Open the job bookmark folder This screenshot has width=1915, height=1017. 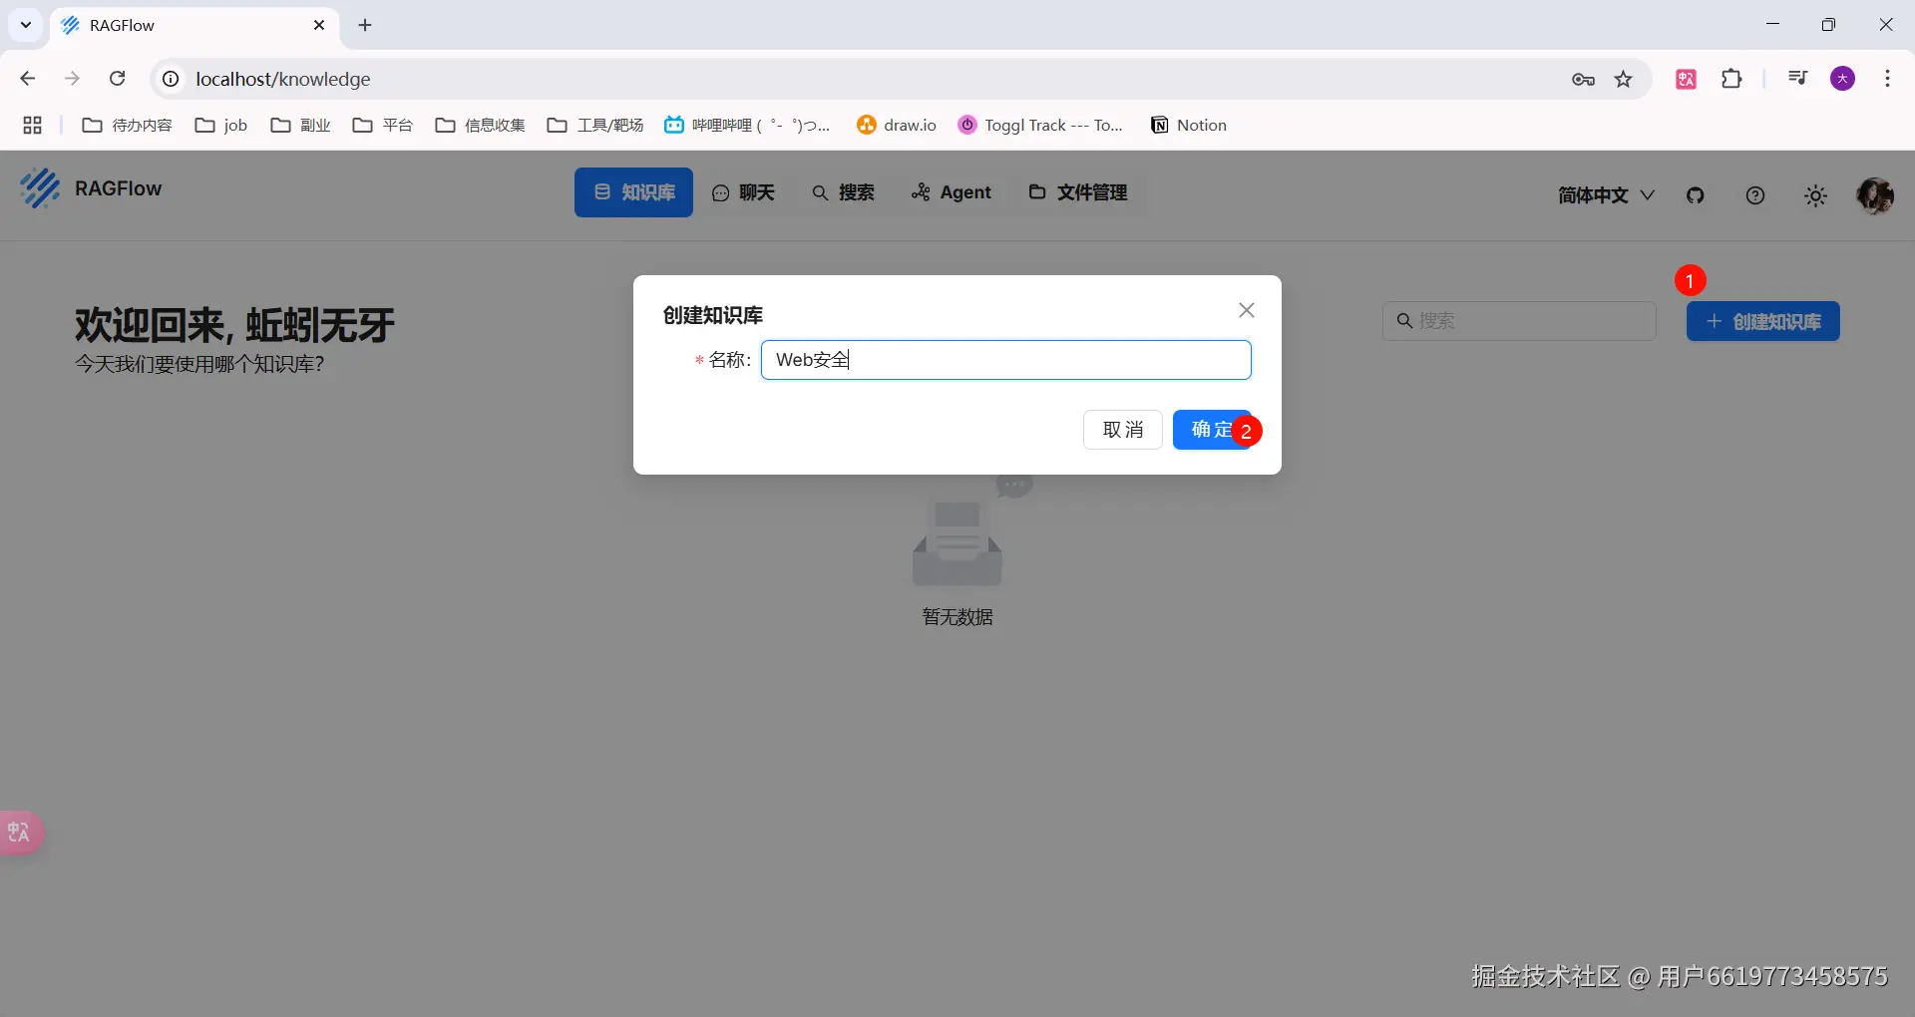(x=221, y=125)
